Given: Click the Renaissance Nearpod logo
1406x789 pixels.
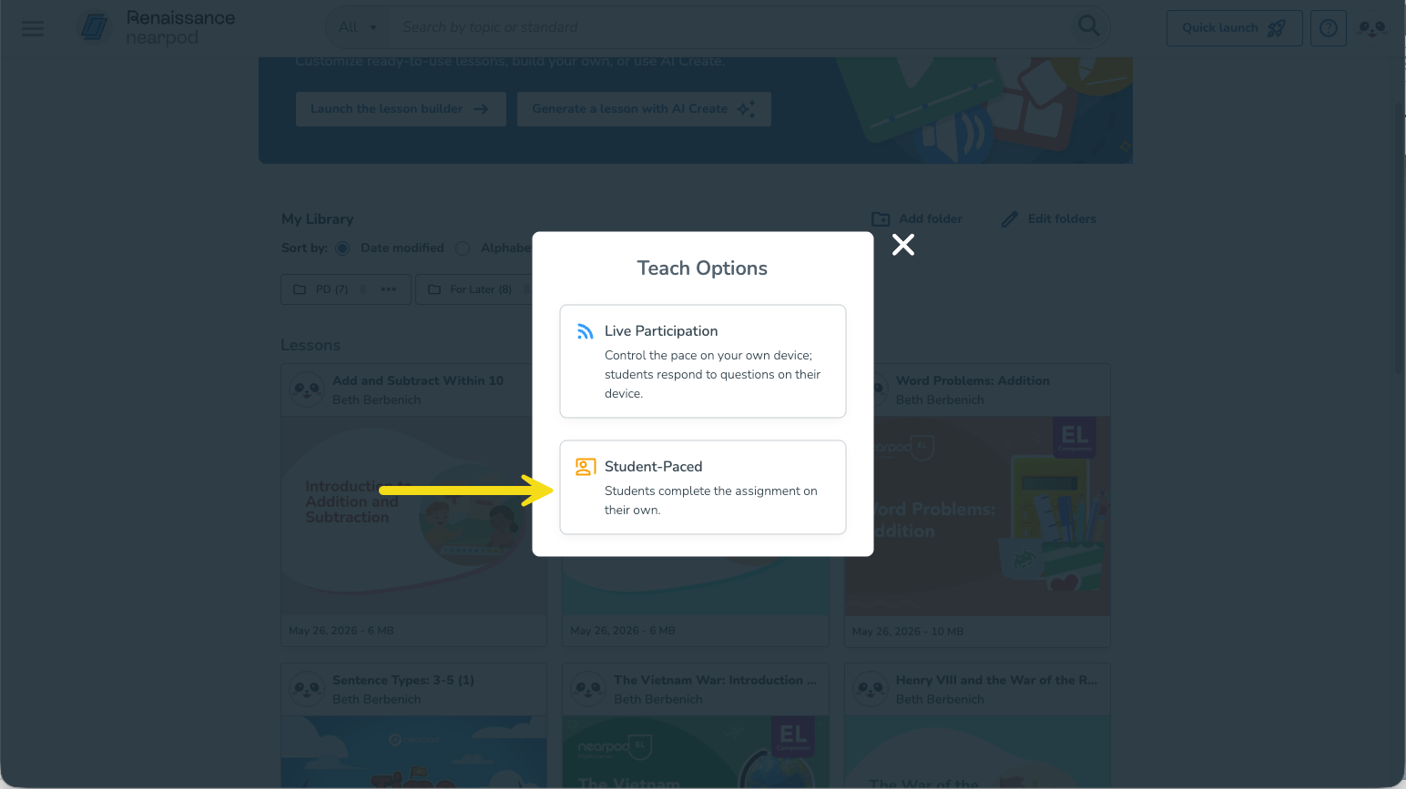Looking at the screenshot, I should pyautogui.click(x=157, y=27).
